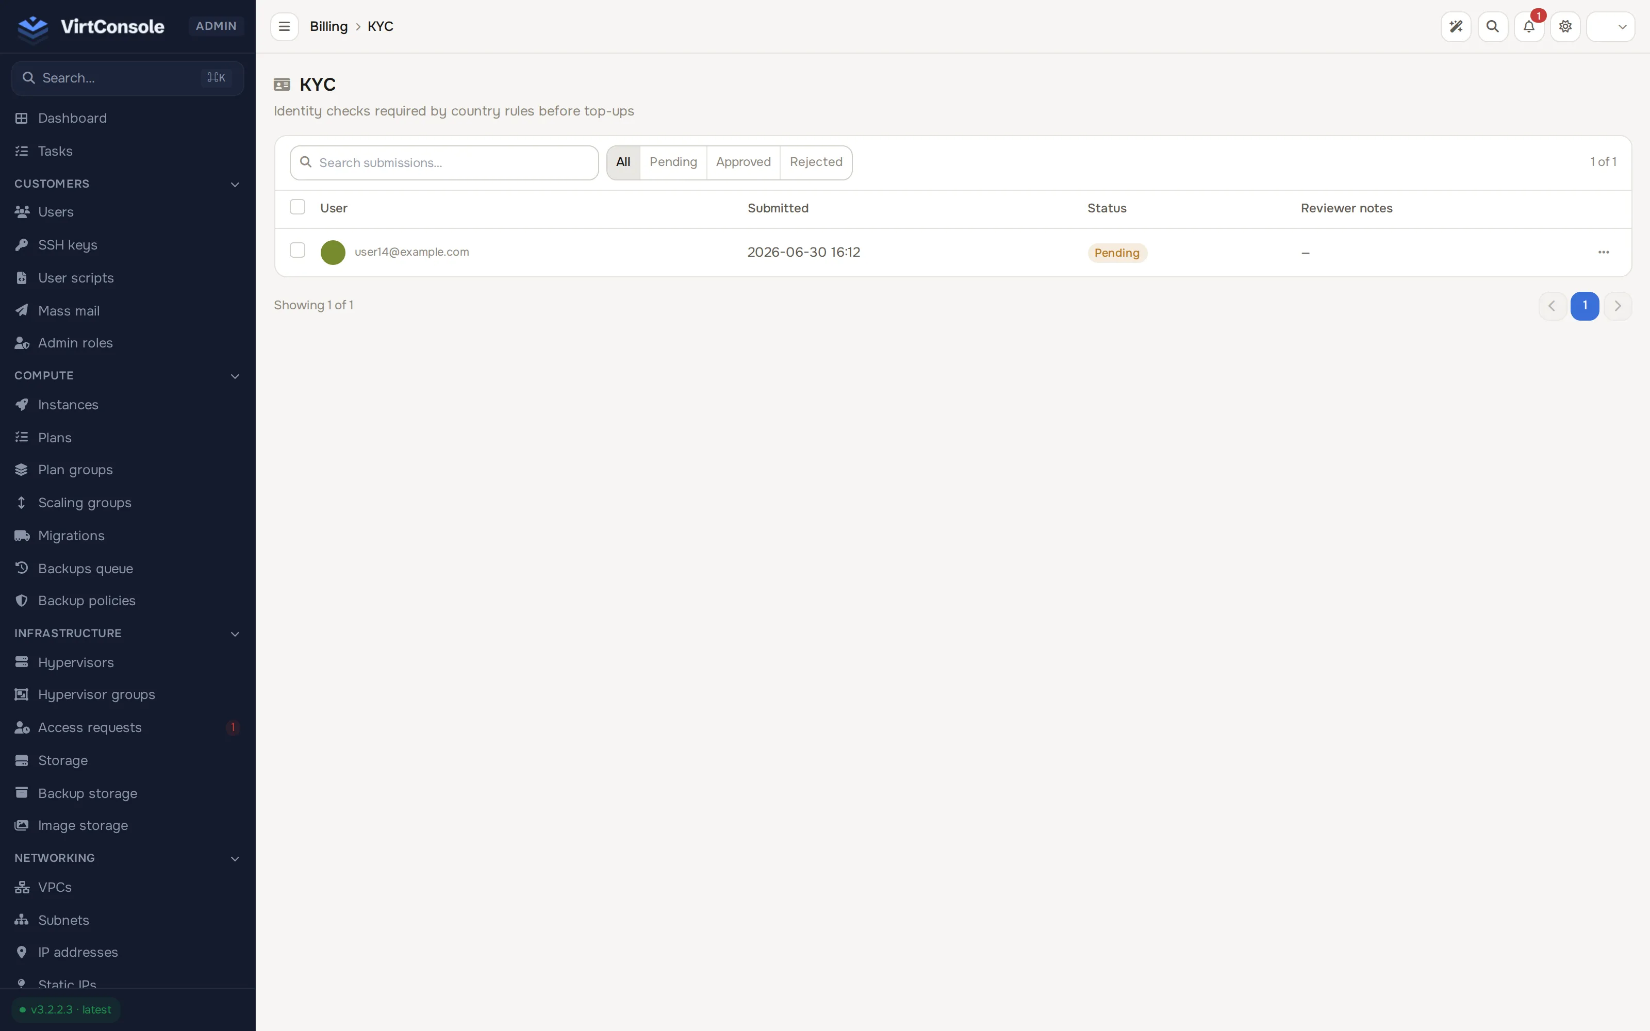Toggle the sidebar hamburger menu button
This screenshot has height=1031, width=1650.
(x=284, y=27)
